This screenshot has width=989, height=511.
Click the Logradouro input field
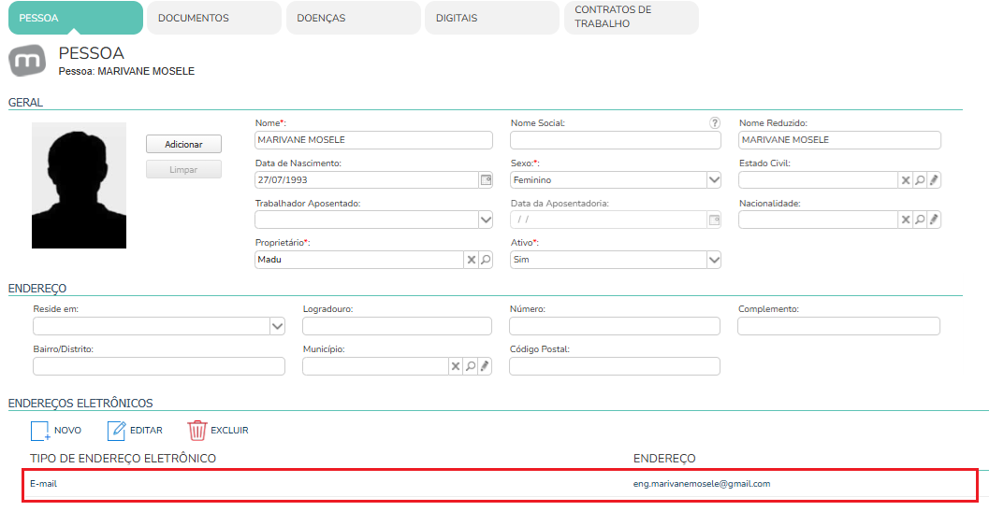[398, 326]
